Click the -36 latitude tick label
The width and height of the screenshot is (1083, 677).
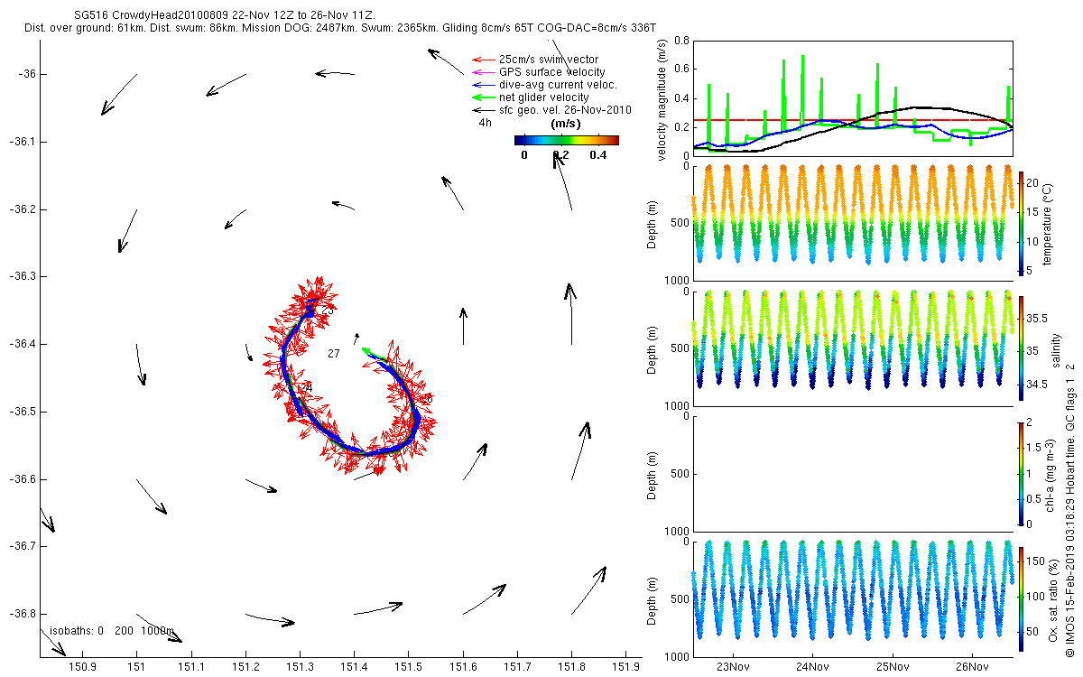click(27, 74)
